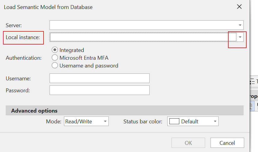This screenshot has width=258, height=152.
Task: Open the Local instance dropdown arrow
Action: pyautogui.click(x=240, y=37)
